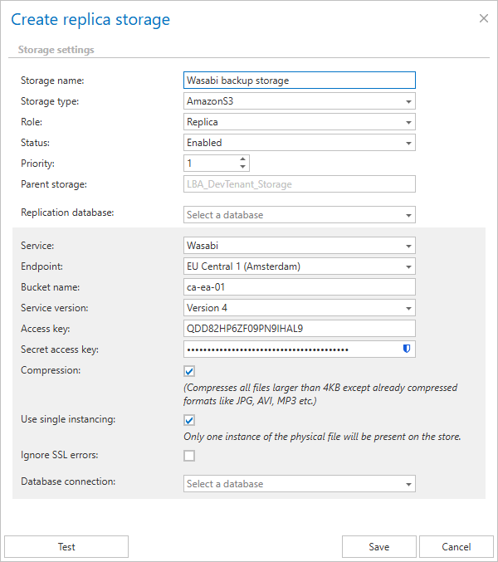Click the Bucket name input field
This screenshot has height=562, width=498.
(299, 287)
